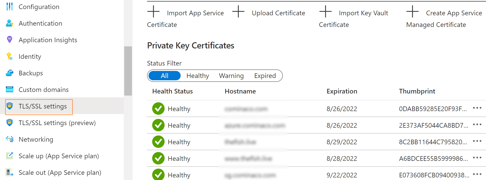Select the All status filter
Viewport: 486px width, 180px height.
coord(164,76)
